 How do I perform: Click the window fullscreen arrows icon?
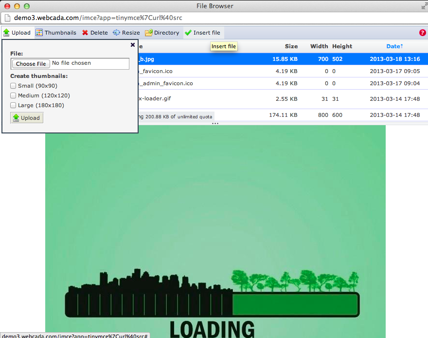click(425, 6)
